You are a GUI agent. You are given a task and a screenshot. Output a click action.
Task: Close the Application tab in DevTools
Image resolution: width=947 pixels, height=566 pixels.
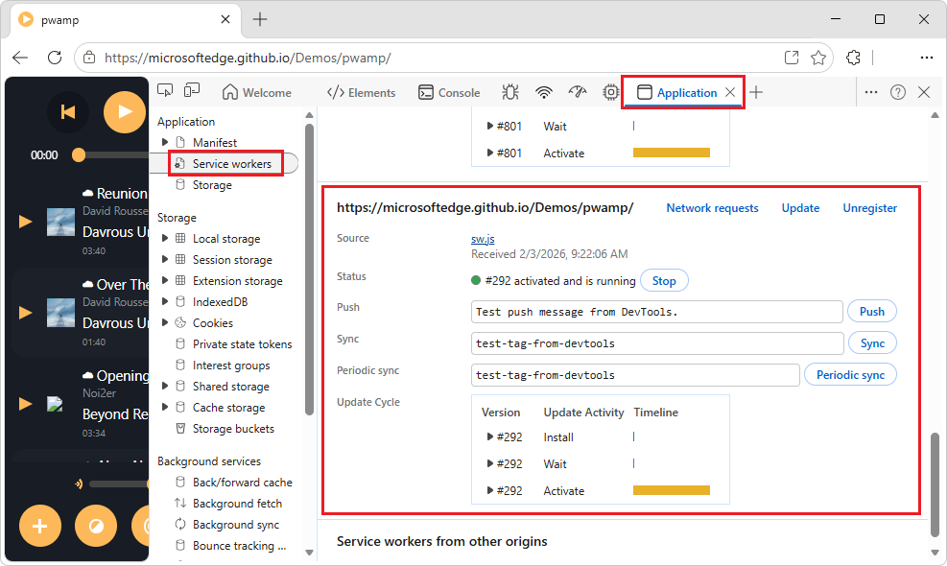pos(730,92)
